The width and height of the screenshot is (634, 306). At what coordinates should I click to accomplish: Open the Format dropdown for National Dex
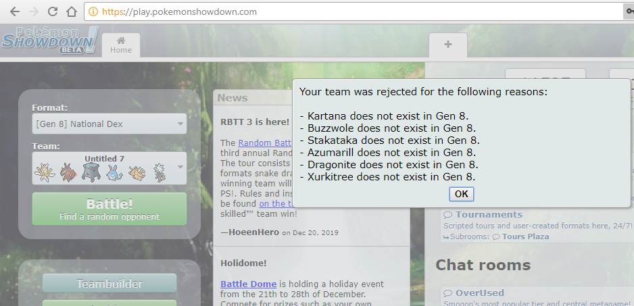point(109,124)
